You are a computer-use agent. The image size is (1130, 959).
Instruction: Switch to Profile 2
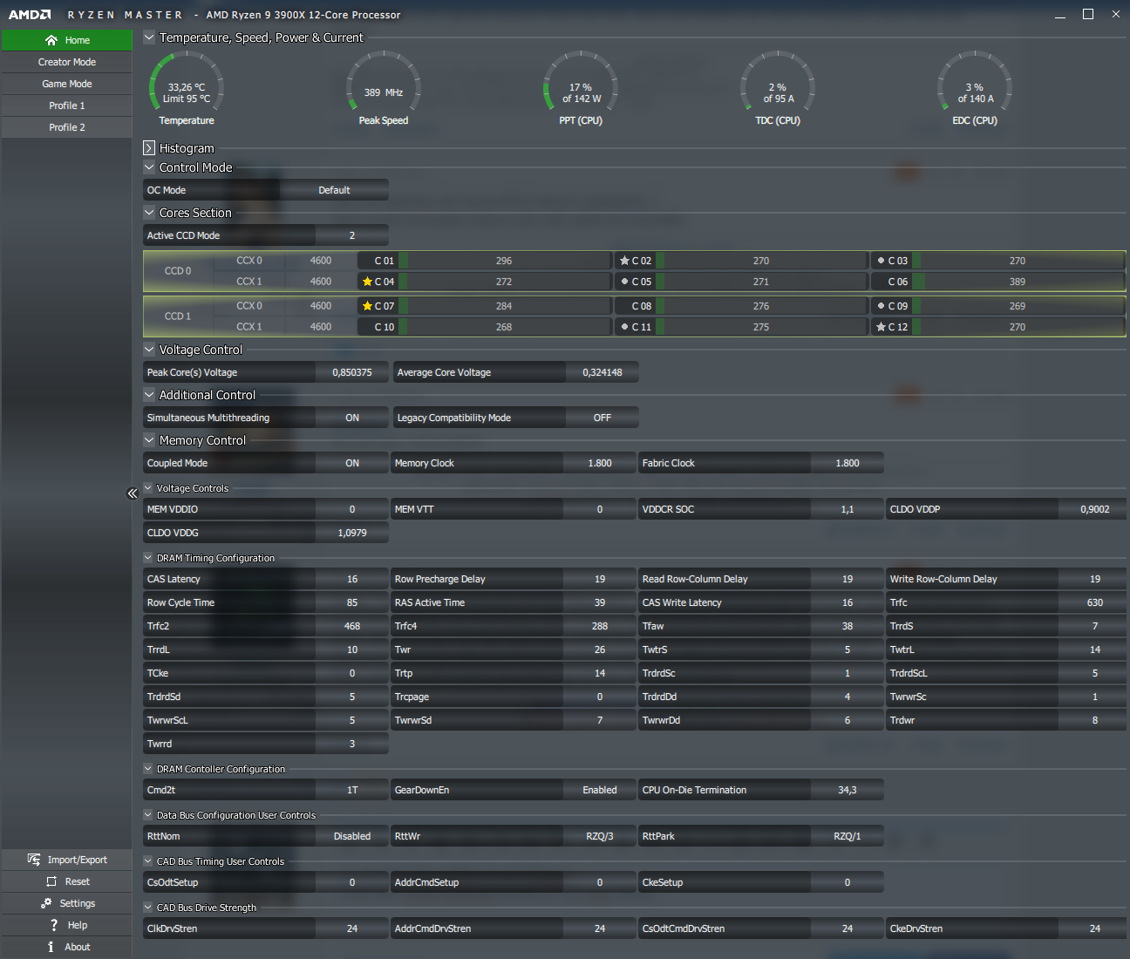coord(67,127)
